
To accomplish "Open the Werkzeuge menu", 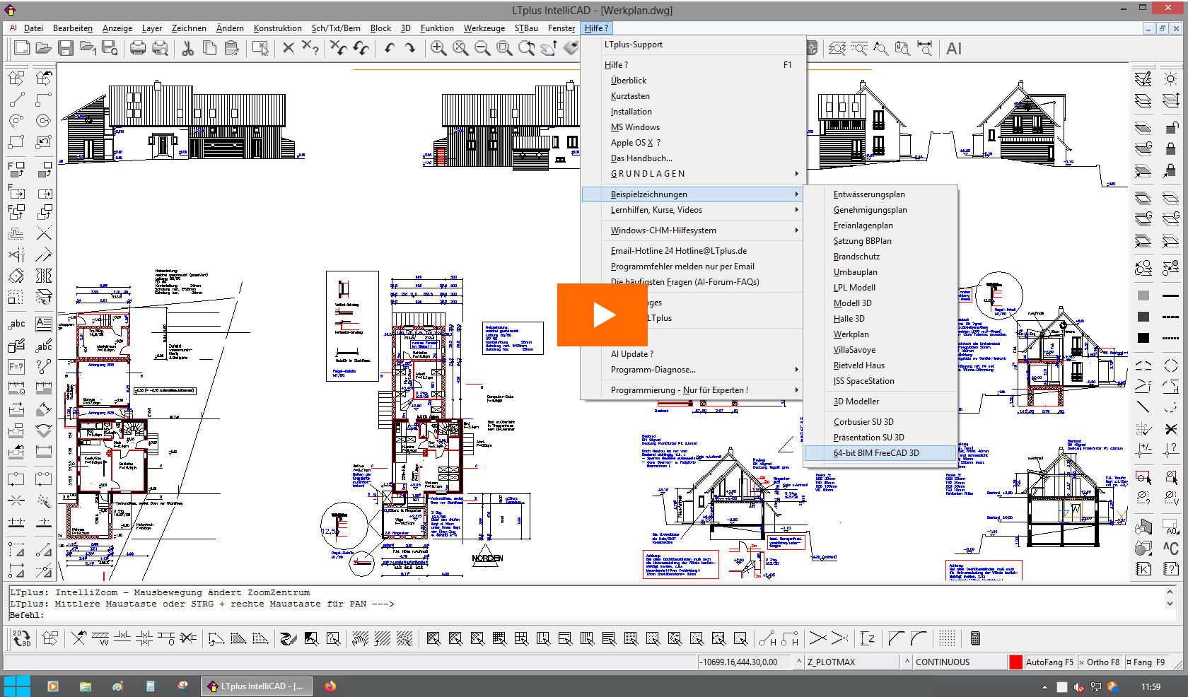I will 484,28.
